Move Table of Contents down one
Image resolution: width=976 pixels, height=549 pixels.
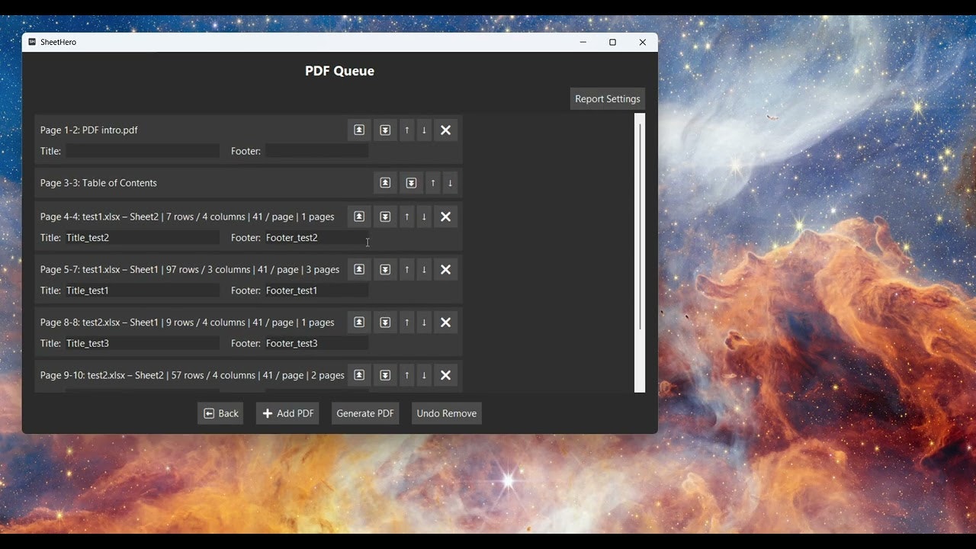pos(450,183)
